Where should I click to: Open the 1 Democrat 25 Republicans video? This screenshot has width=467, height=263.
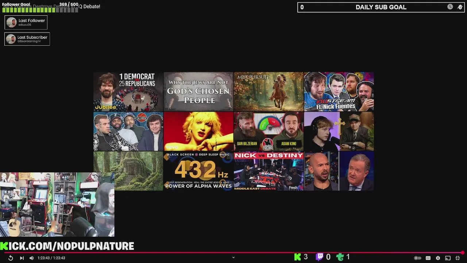tap(128, 91)
